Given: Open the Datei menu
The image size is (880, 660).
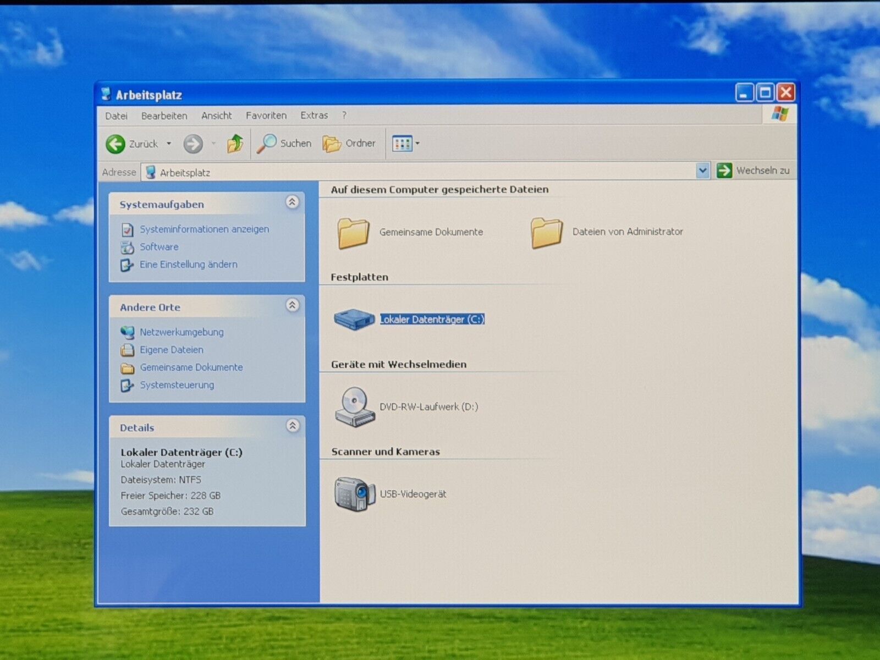Looking at the screenshot, I should [x=116, y=116].
